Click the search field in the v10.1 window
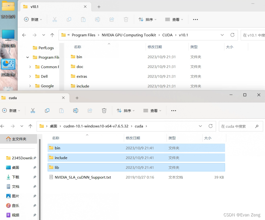 253,35
